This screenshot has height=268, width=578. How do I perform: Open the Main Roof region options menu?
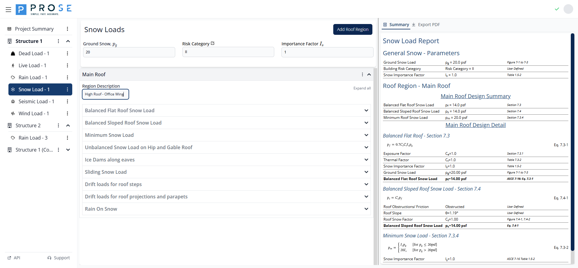362,74
